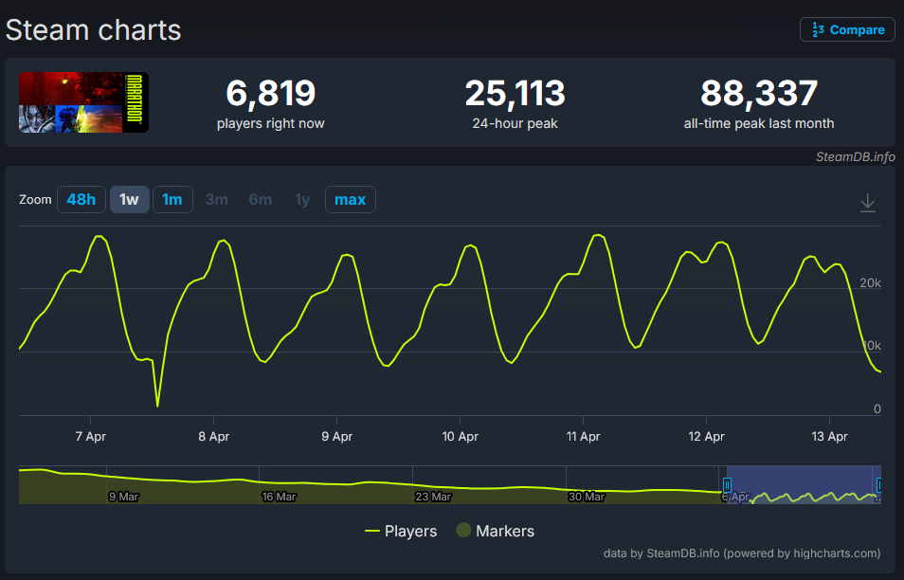Click the 12 Apr axis label

[x=706, y=437]
